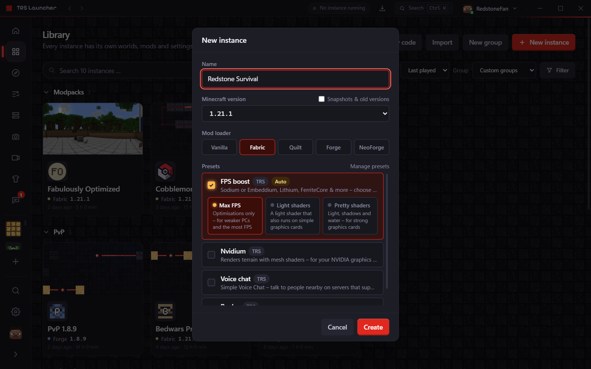Open the servers icon in sidebar
The image size is (591, 369).
(16, 115)
